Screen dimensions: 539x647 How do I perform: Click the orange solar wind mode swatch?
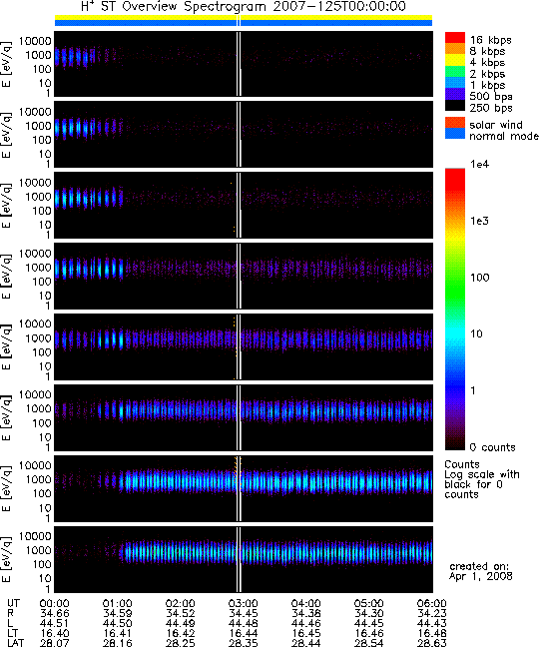[x=455, y=123]
